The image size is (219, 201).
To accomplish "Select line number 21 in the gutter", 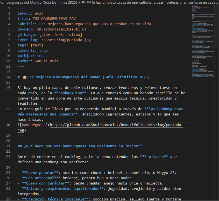I will [x=8, y=146].
